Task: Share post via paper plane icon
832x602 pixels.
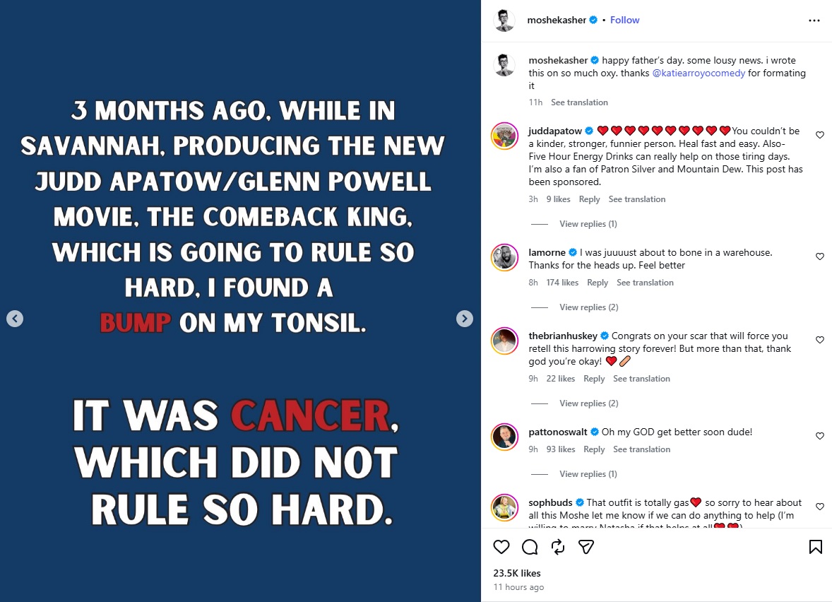Action: pyautogui.click(x=586, y=547)
